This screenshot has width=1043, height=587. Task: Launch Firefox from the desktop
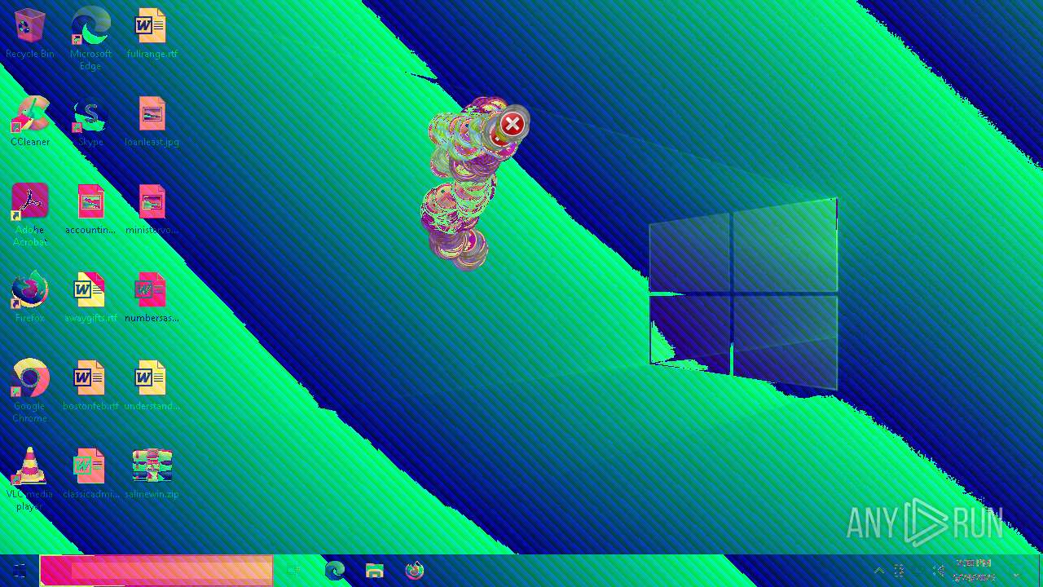click(x=30, y=297)
